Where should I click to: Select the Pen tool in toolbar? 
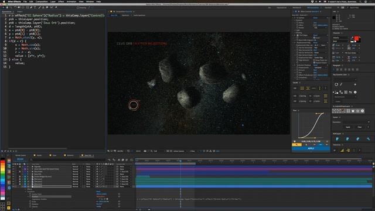tap(31, 8)
